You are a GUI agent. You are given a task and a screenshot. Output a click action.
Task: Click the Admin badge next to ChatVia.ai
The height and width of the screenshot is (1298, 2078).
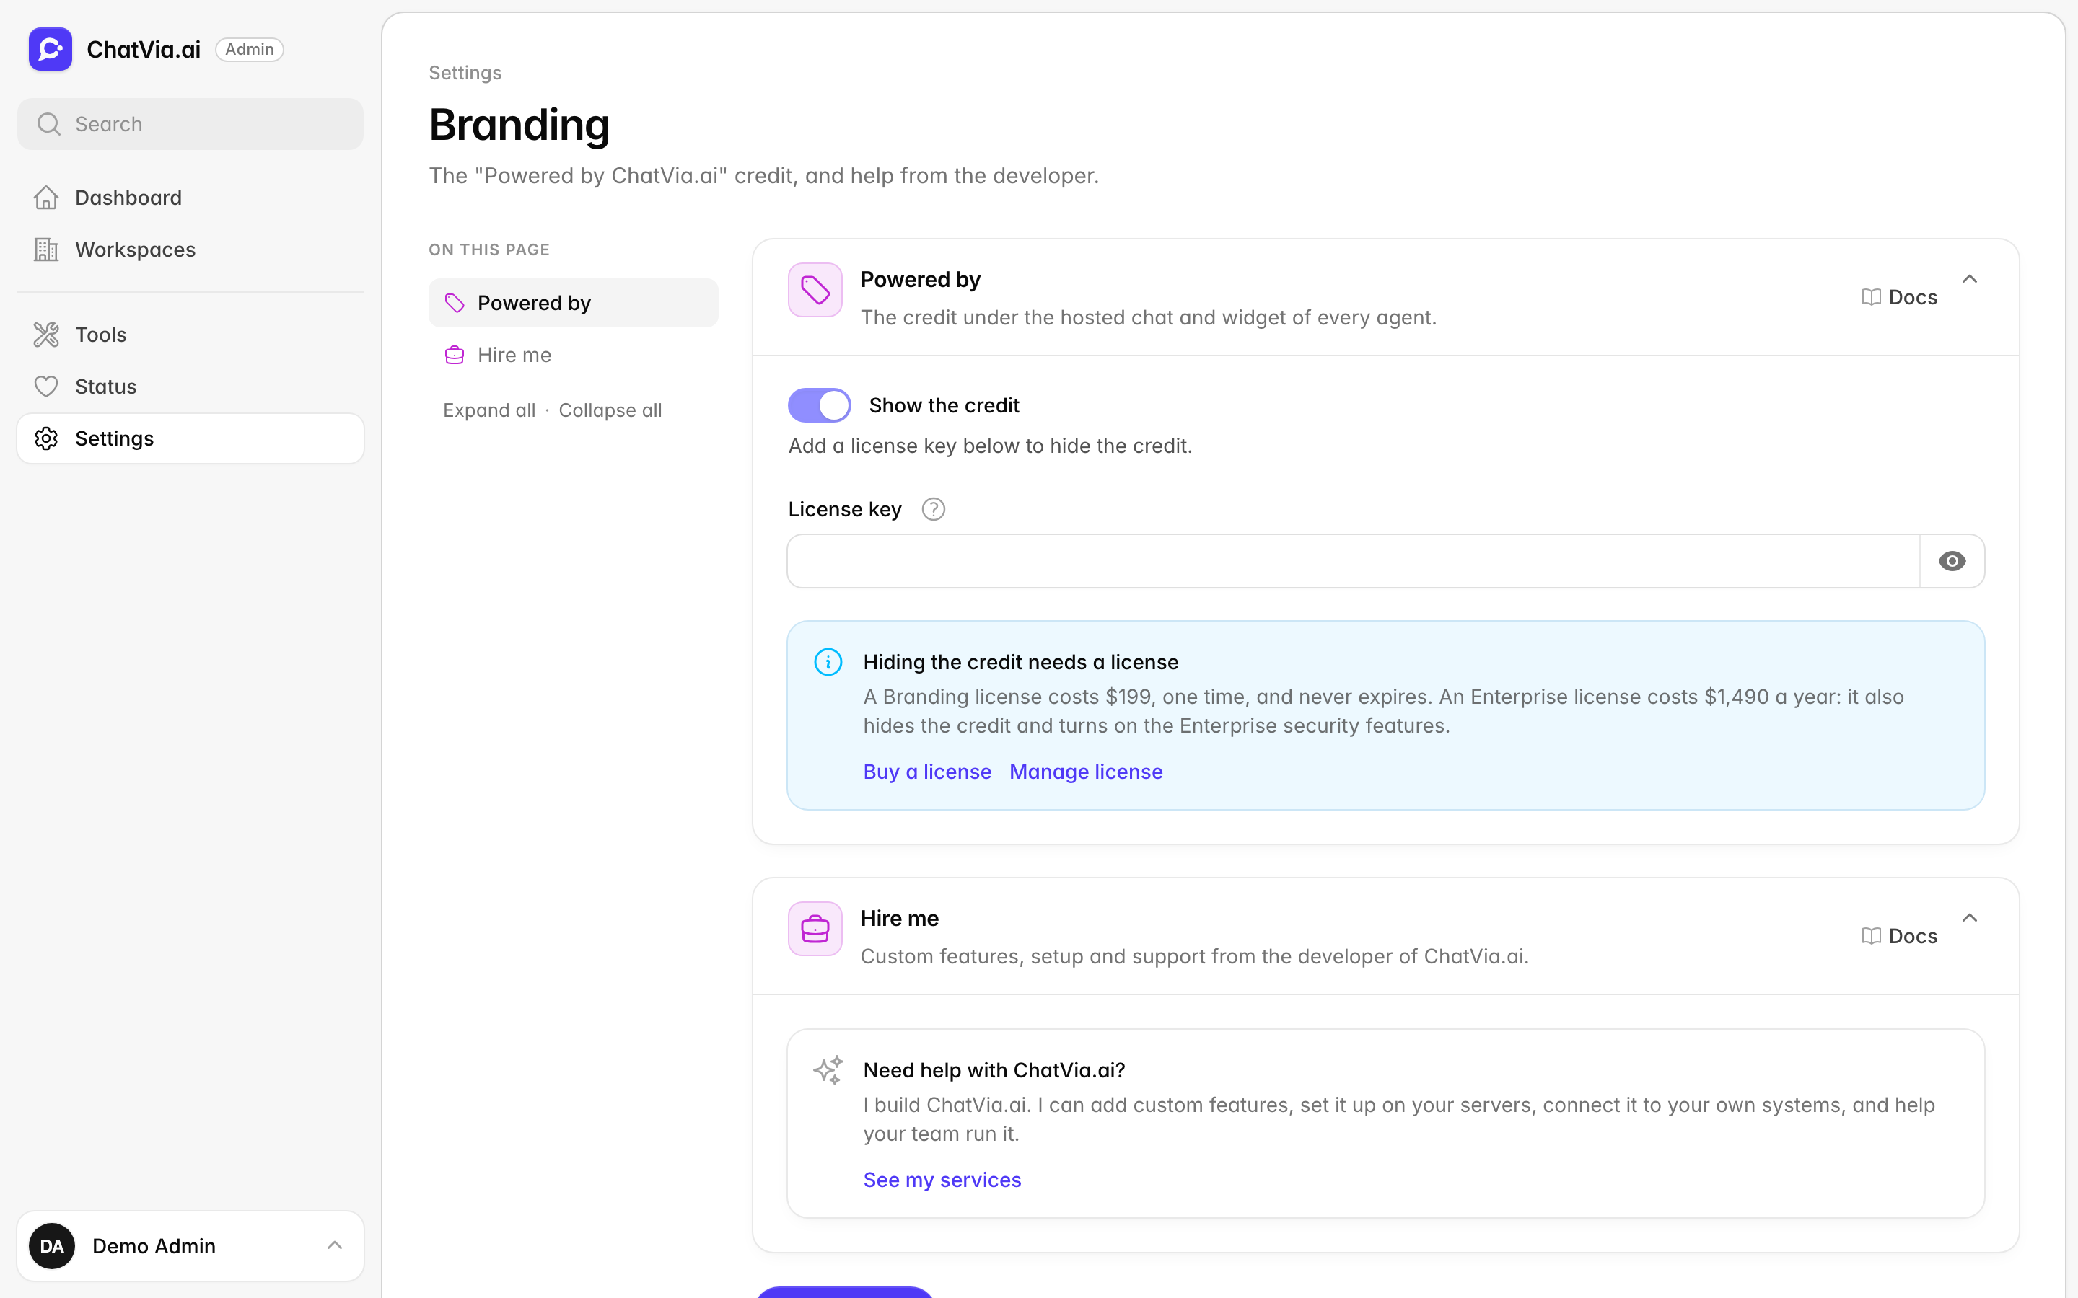coord(249,49)
